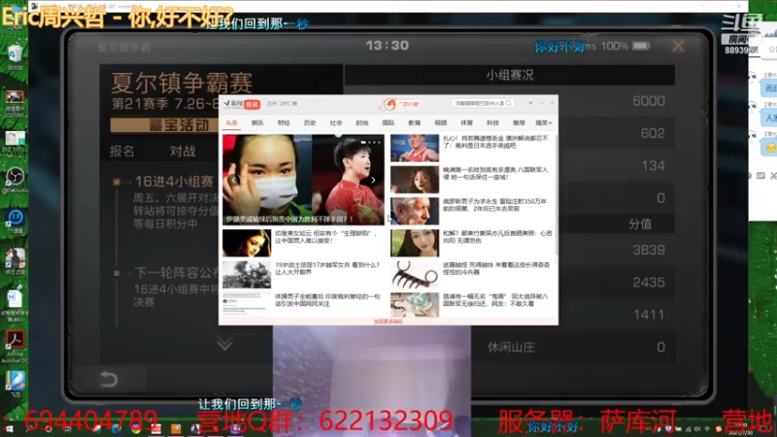Select the 社会 tab

pyautogui.click(x=336, y=123)
